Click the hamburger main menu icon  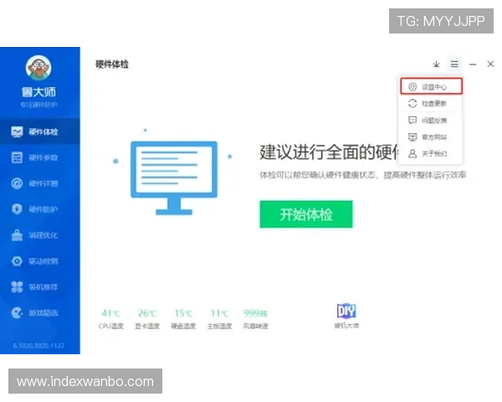click(454, 64)
